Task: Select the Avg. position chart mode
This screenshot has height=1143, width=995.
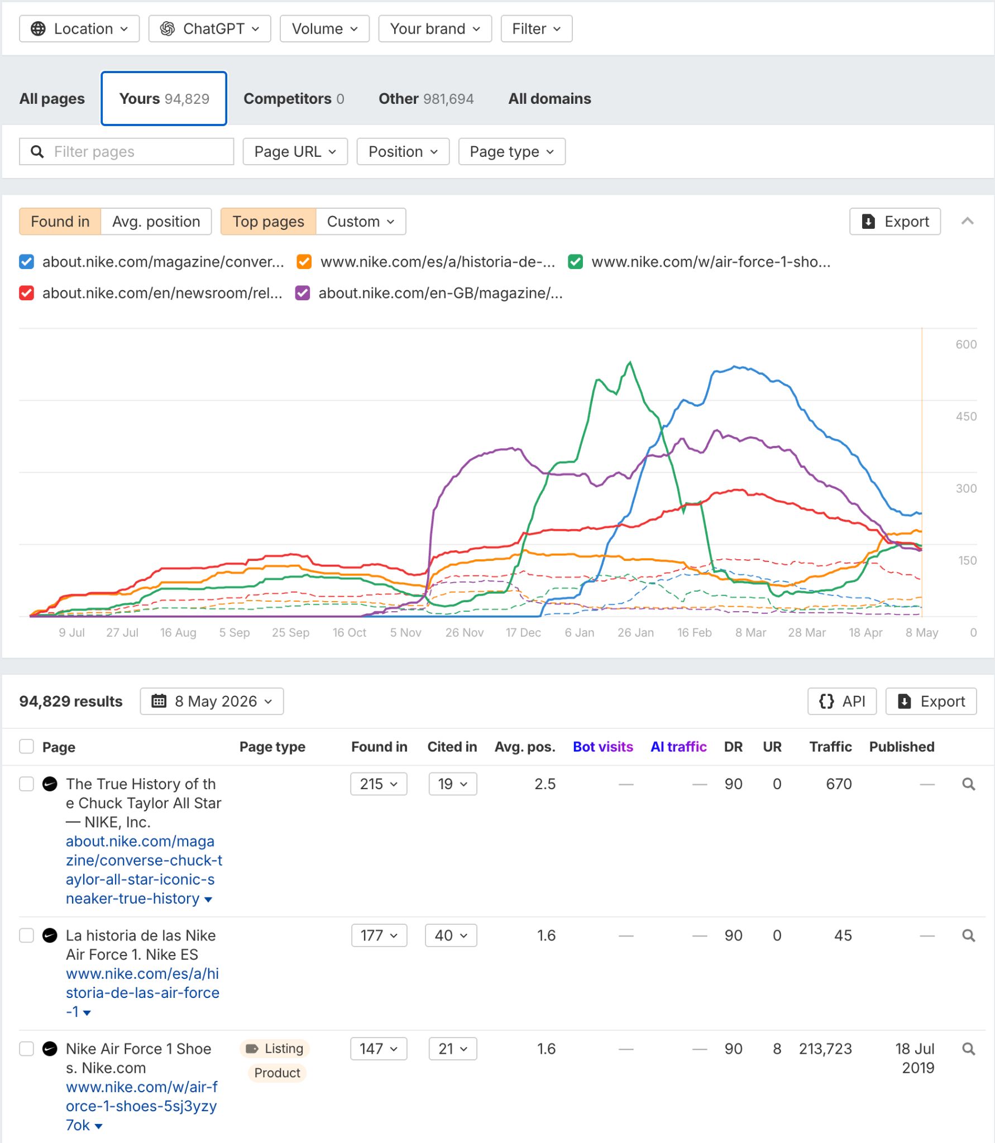Action: point(156,222)
